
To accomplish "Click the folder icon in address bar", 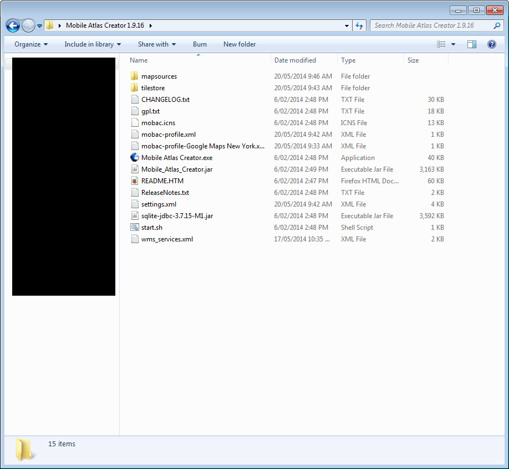I will click(50, 25).
